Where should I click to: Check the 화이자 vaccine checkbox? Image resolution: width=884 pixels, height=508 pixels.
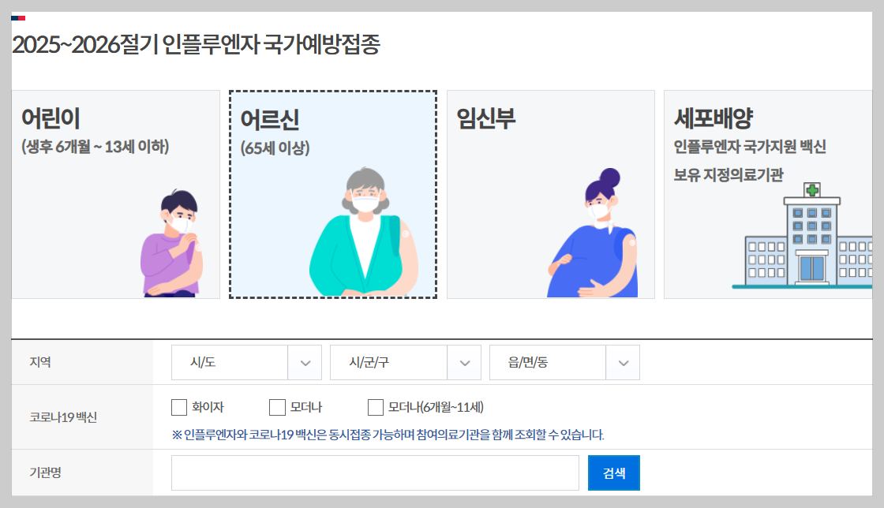pos(179,407)
